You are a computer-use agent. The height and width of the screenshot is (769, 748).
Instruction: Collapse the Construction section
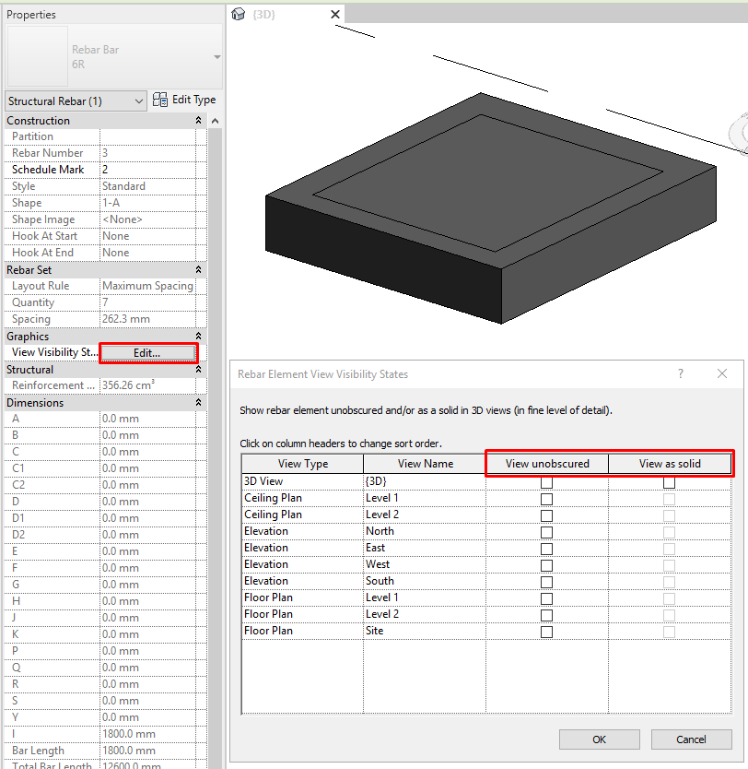point(198,121)
